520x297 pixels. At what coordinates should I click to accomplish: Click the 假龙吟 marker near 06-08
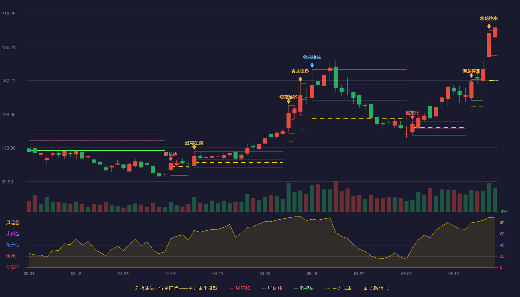click(x=412, y=117)
